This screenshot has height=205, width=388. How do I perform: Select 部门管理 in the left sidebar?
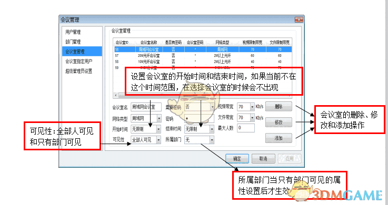pos(73,42)
